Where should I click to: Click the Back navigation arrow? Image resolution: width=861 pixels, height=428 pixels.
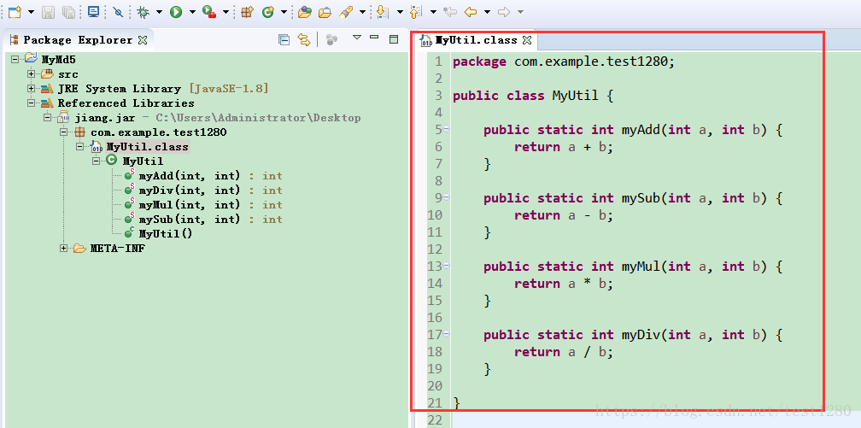click(470, 12)
